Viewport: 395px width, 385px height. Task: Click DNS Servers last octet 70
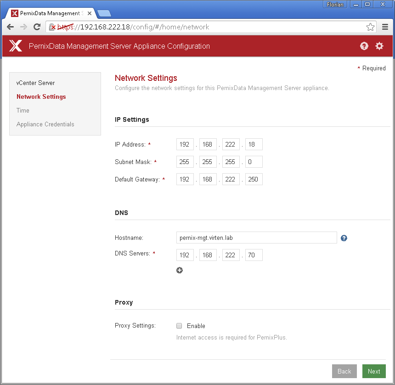(x=254, y=255)
